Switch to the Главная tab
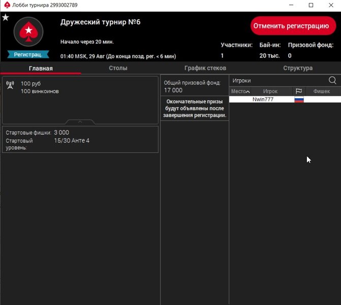The image size is (341, 305). click(x=41, y=68)
